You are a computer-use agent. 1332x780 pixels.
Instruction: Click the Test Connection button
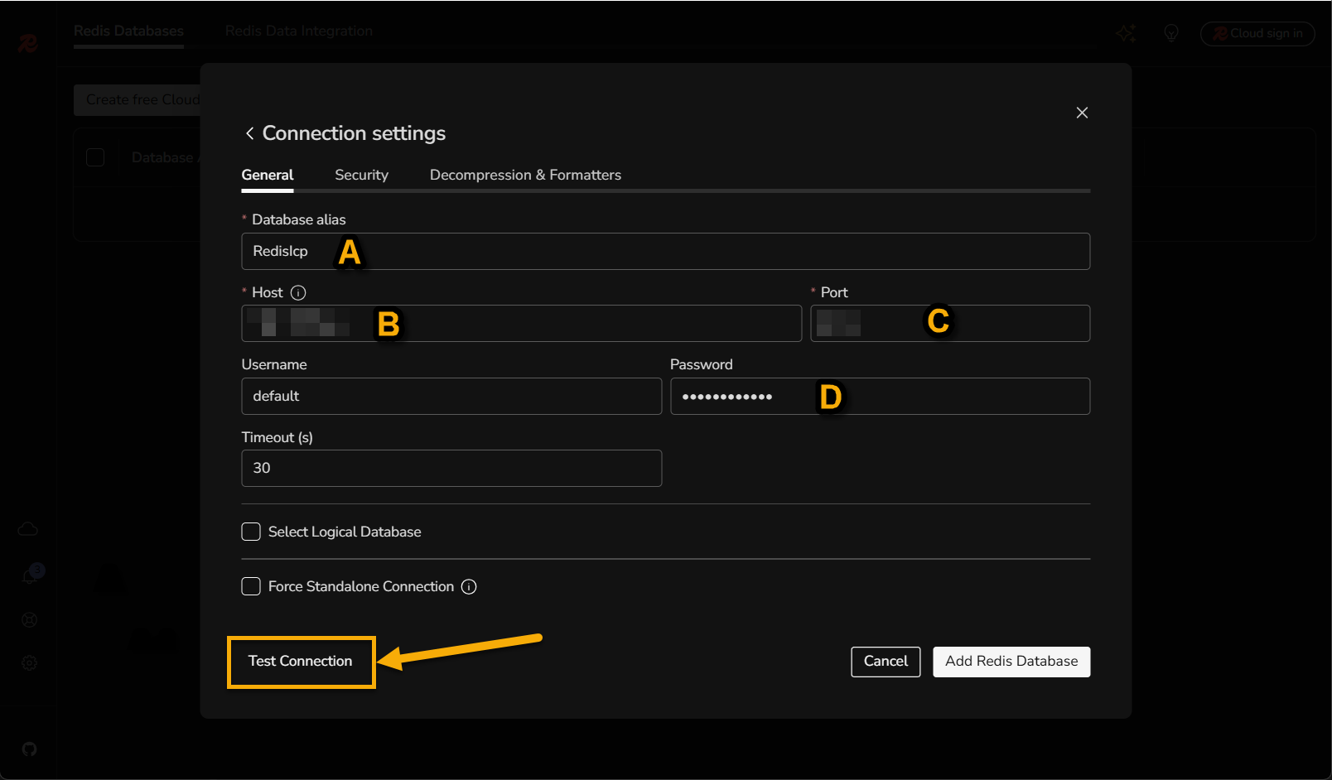301,661
